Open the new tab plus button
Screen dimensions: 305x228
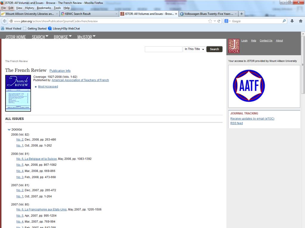pyautogui.click(x=241, y=14)
